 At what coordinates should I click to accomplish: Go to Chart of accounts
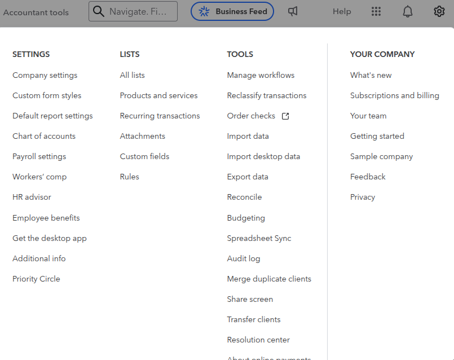point(43,136)
